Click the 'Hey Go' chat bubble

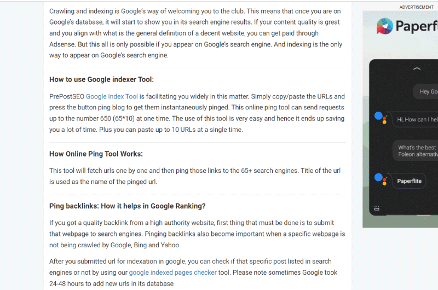[425, 91]
